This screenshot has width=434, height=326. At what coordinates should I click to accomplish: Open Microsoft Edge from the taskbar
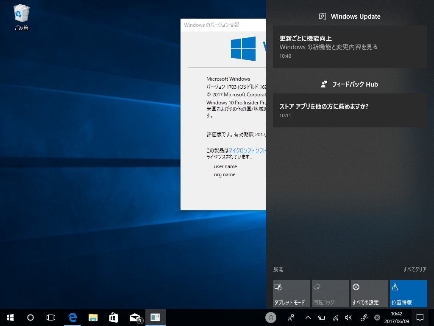(x=72, y=317)
